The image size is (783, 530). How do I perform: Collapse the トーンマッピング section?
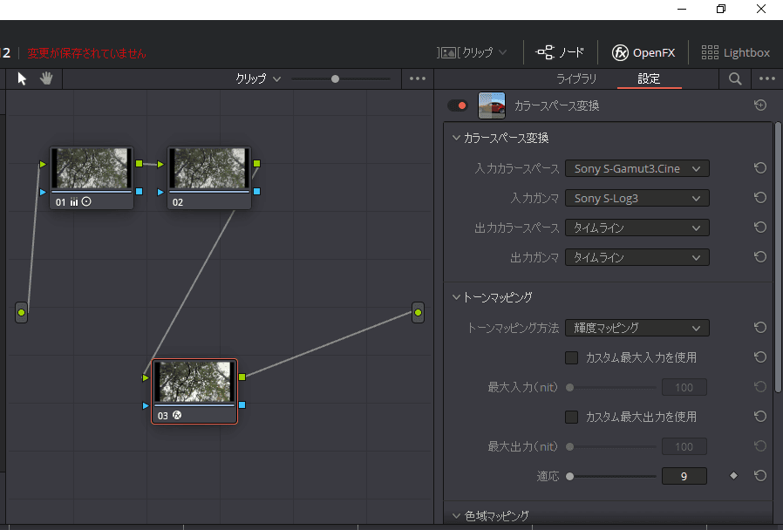(x=456, y=297)
